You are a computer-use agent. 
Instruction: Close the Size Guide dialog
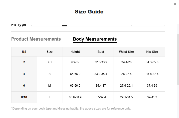pos(175,4)
